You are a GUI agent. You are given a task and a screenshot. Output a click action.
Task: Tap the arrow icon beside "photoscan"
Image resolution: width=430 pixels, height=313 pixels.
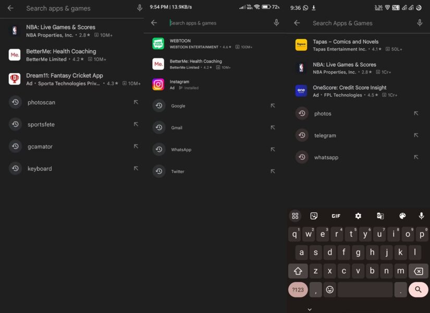(136, 102)
